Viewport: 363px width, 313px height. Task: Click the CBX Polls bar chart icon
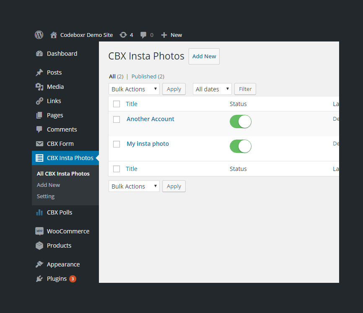coord(39,212)
